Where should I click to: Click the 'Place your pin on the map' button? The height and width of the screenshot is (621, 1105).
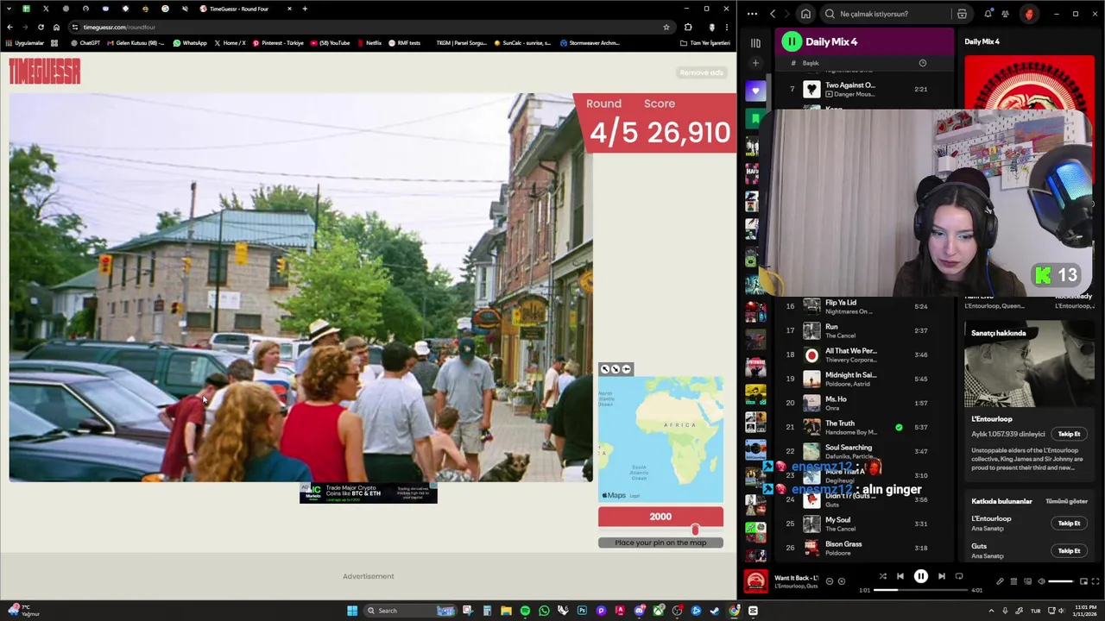coord(660,543)
